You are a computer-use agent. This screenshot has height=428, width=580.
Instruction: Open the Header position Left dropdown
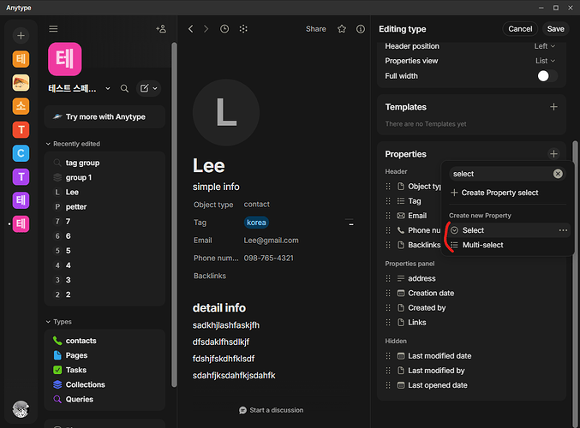(545, 46)
